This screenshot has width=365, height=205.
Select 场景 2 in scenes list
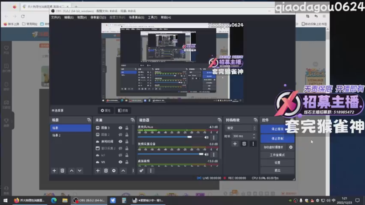(71, 135)
